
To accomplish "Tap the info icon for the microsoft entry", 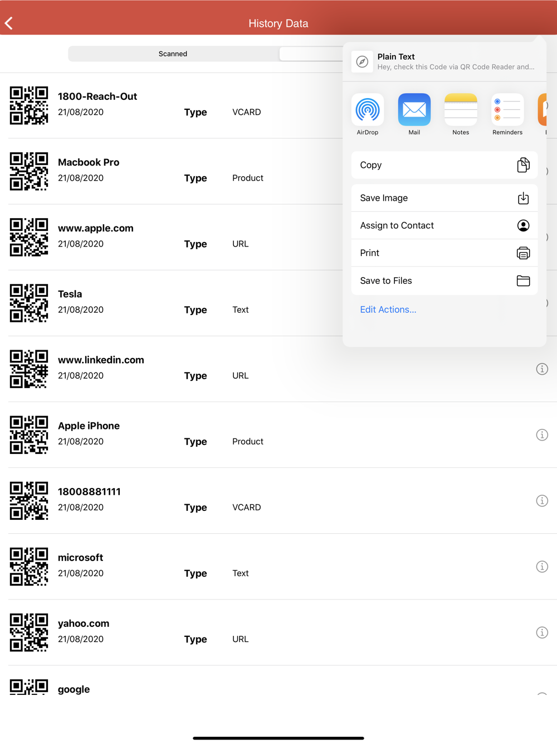I will point(542,567).
